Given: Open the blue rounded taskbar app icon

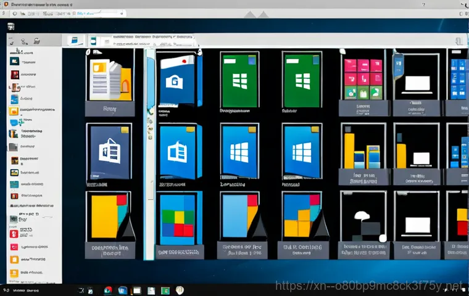Looking at the screenshot, I should [x=123, y=290].
